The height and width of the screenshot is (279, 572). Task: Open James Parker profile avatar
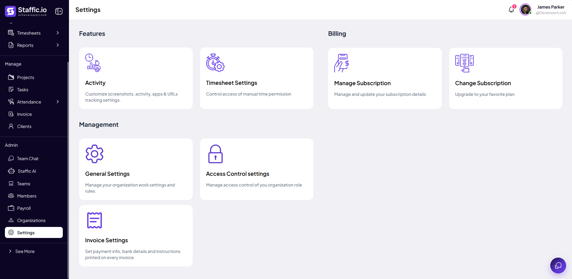525,9
